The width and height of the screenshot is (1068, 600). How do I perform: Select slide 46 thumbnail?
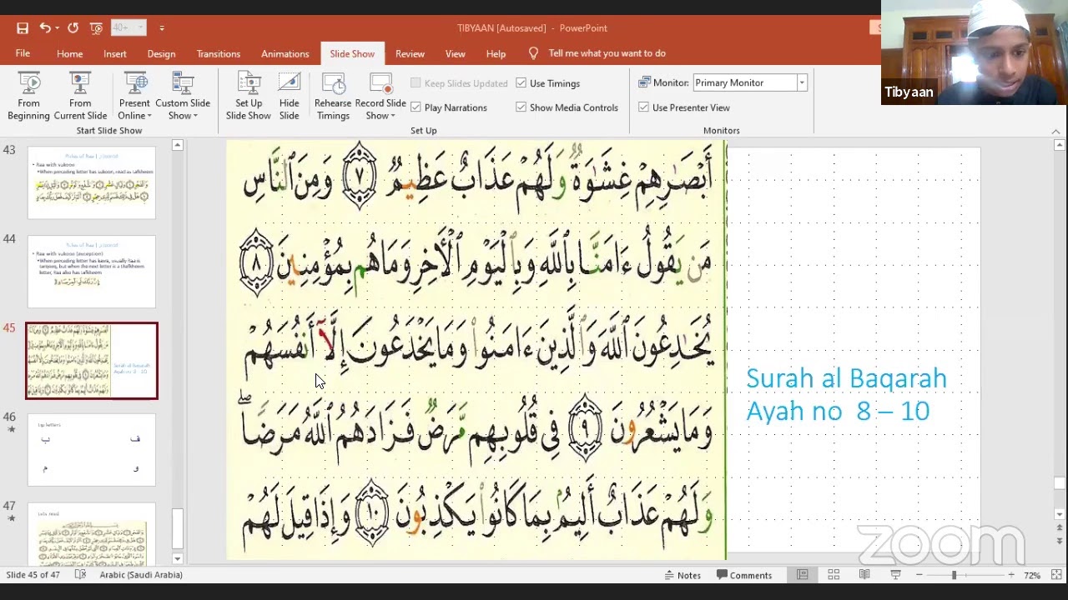pyautogui.click(x=92, y=450)
